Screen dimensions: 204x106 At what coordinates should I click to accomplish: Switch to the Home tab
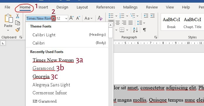(x=25, y=7)
